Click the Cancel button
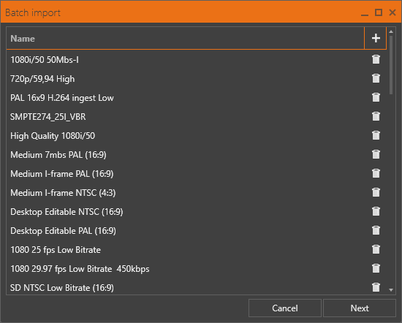This screenshot has width=402, height=323. click(285, 308)
